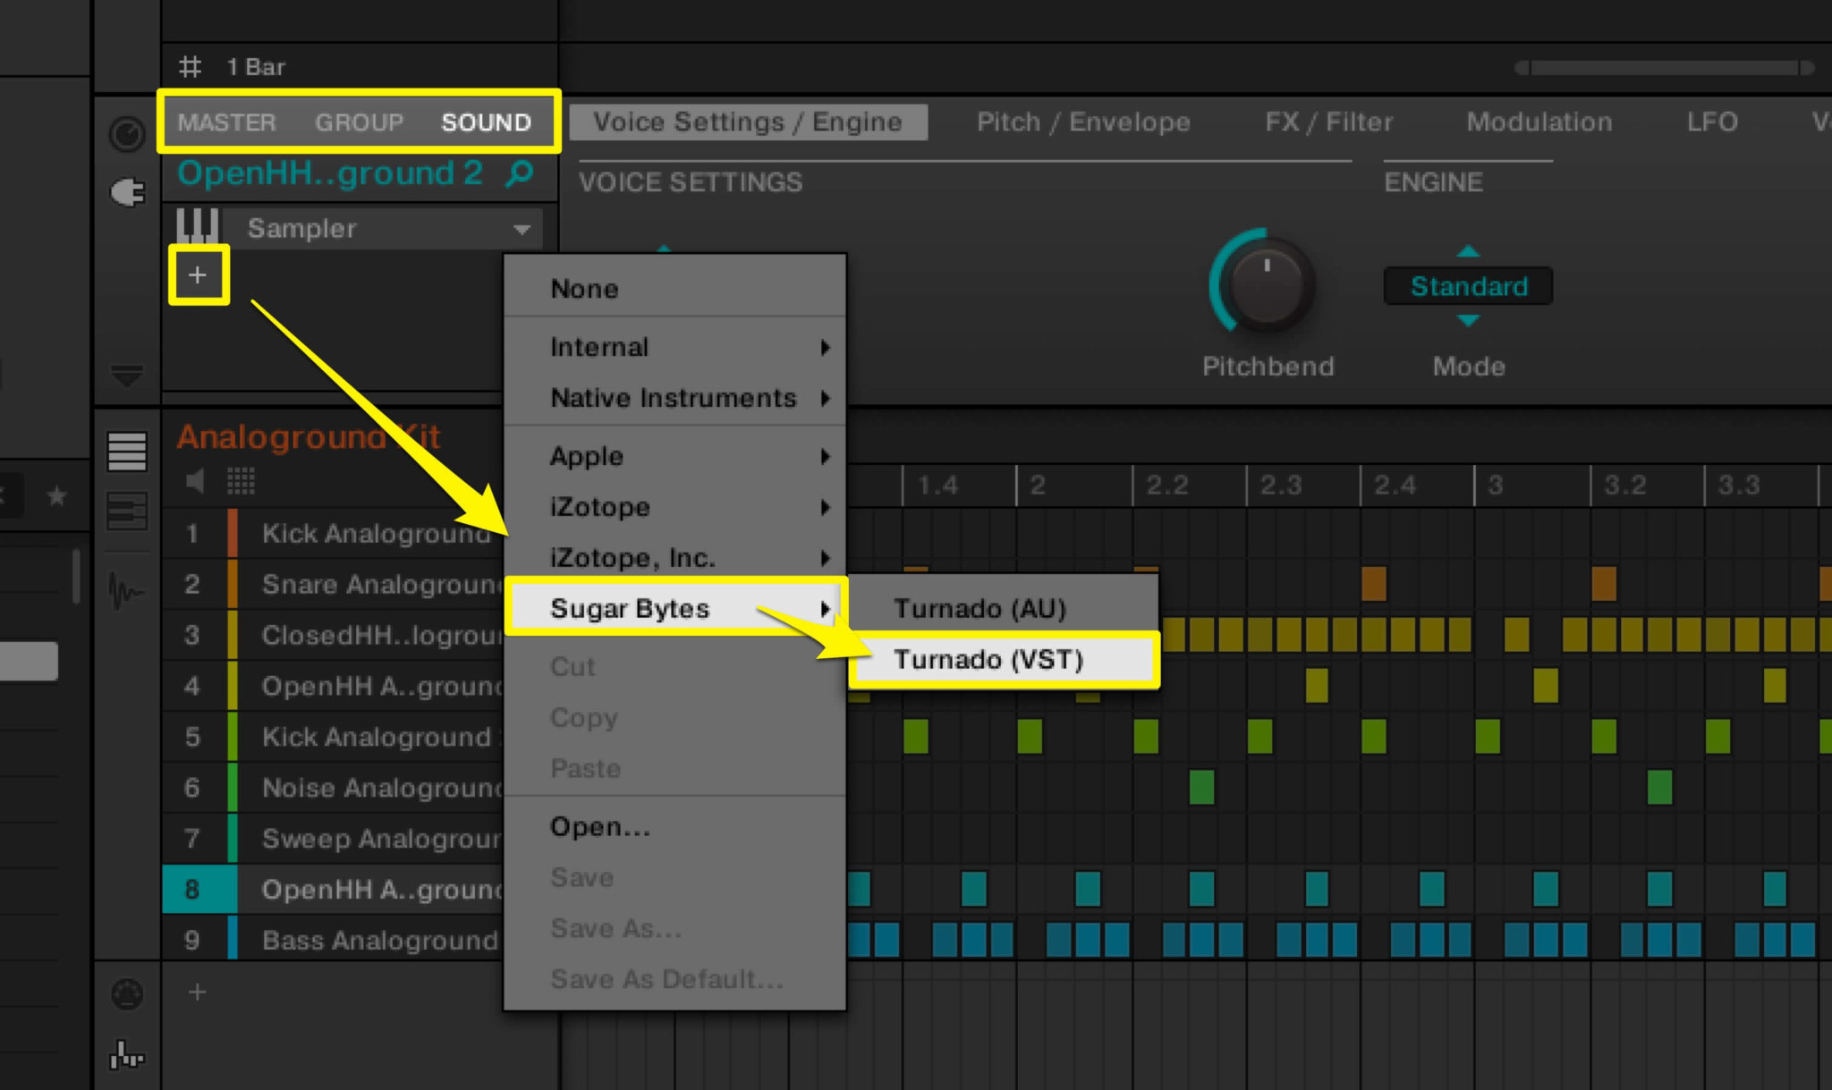Choose None in the plug-in menu
The width and height of the screenshot is (1832, 1090).
point(675,289)
